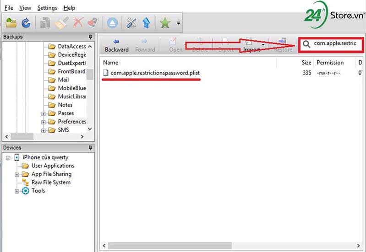Click the grayed copy documents icon
This screenshot has width=366, height=252.
(x=45, y=23)
